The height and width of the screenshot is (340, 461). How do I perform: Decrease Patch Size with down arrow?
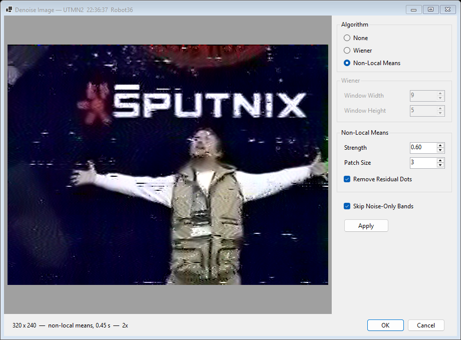[x=440, y=165]
